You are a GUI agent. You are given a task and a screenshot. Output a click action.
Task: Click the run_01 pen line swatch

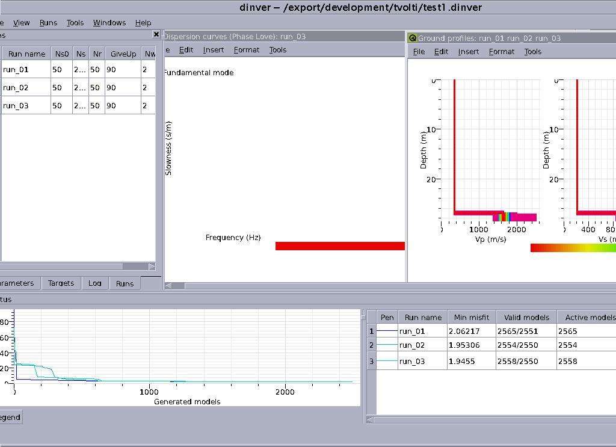pyautogui.click(x=387, y=331)
